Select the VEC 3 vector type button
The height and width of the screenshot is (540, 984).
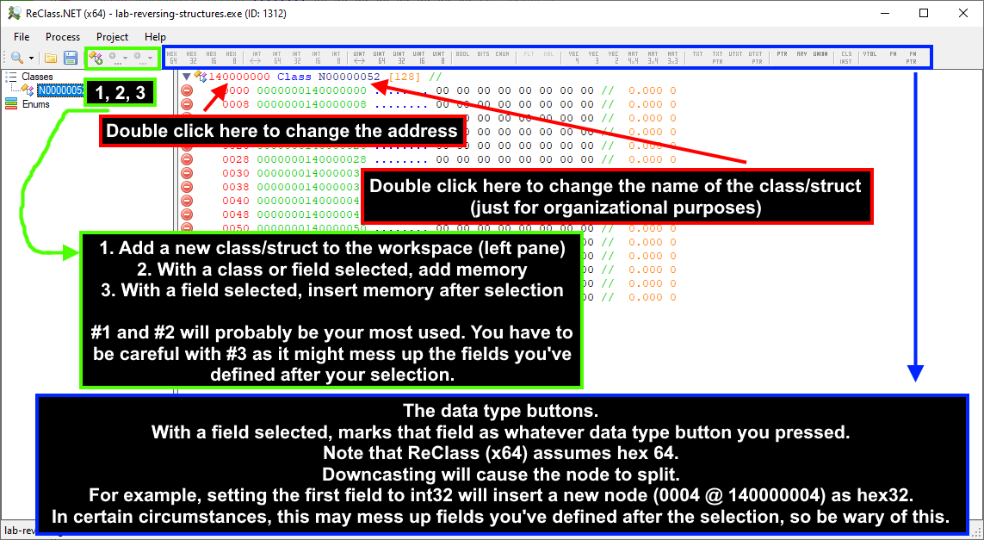[x=594, y=58]
